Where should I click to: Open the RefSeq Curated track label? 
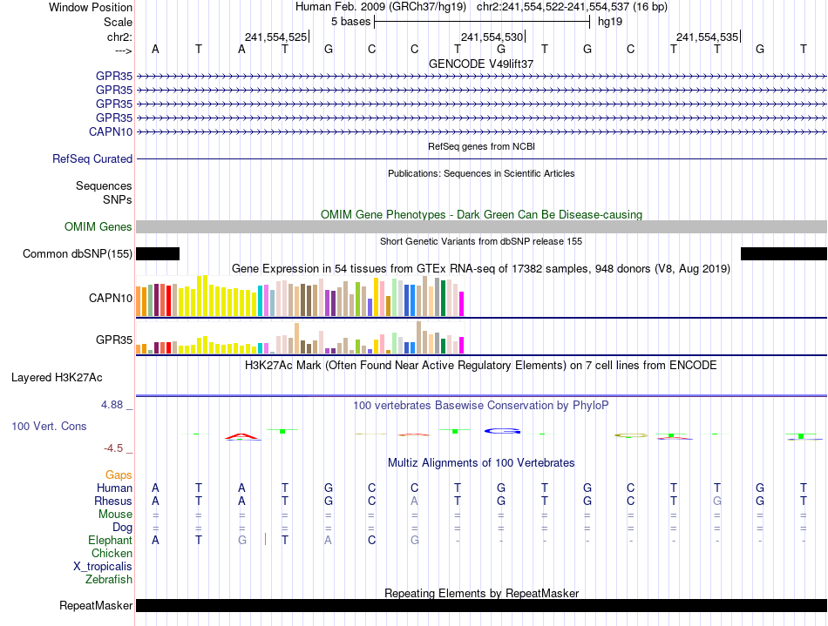click(x=92, y=158)
